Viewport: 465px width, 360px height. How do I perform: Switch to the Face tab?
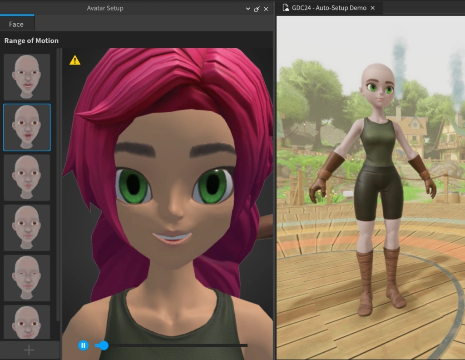(16, 24)
